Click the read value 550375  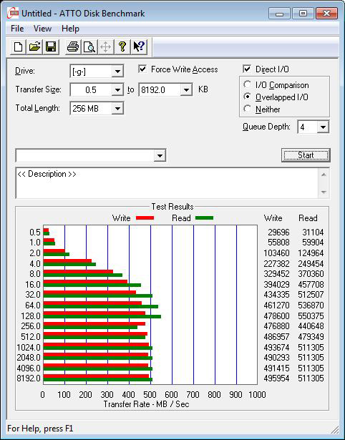point(311,316)
